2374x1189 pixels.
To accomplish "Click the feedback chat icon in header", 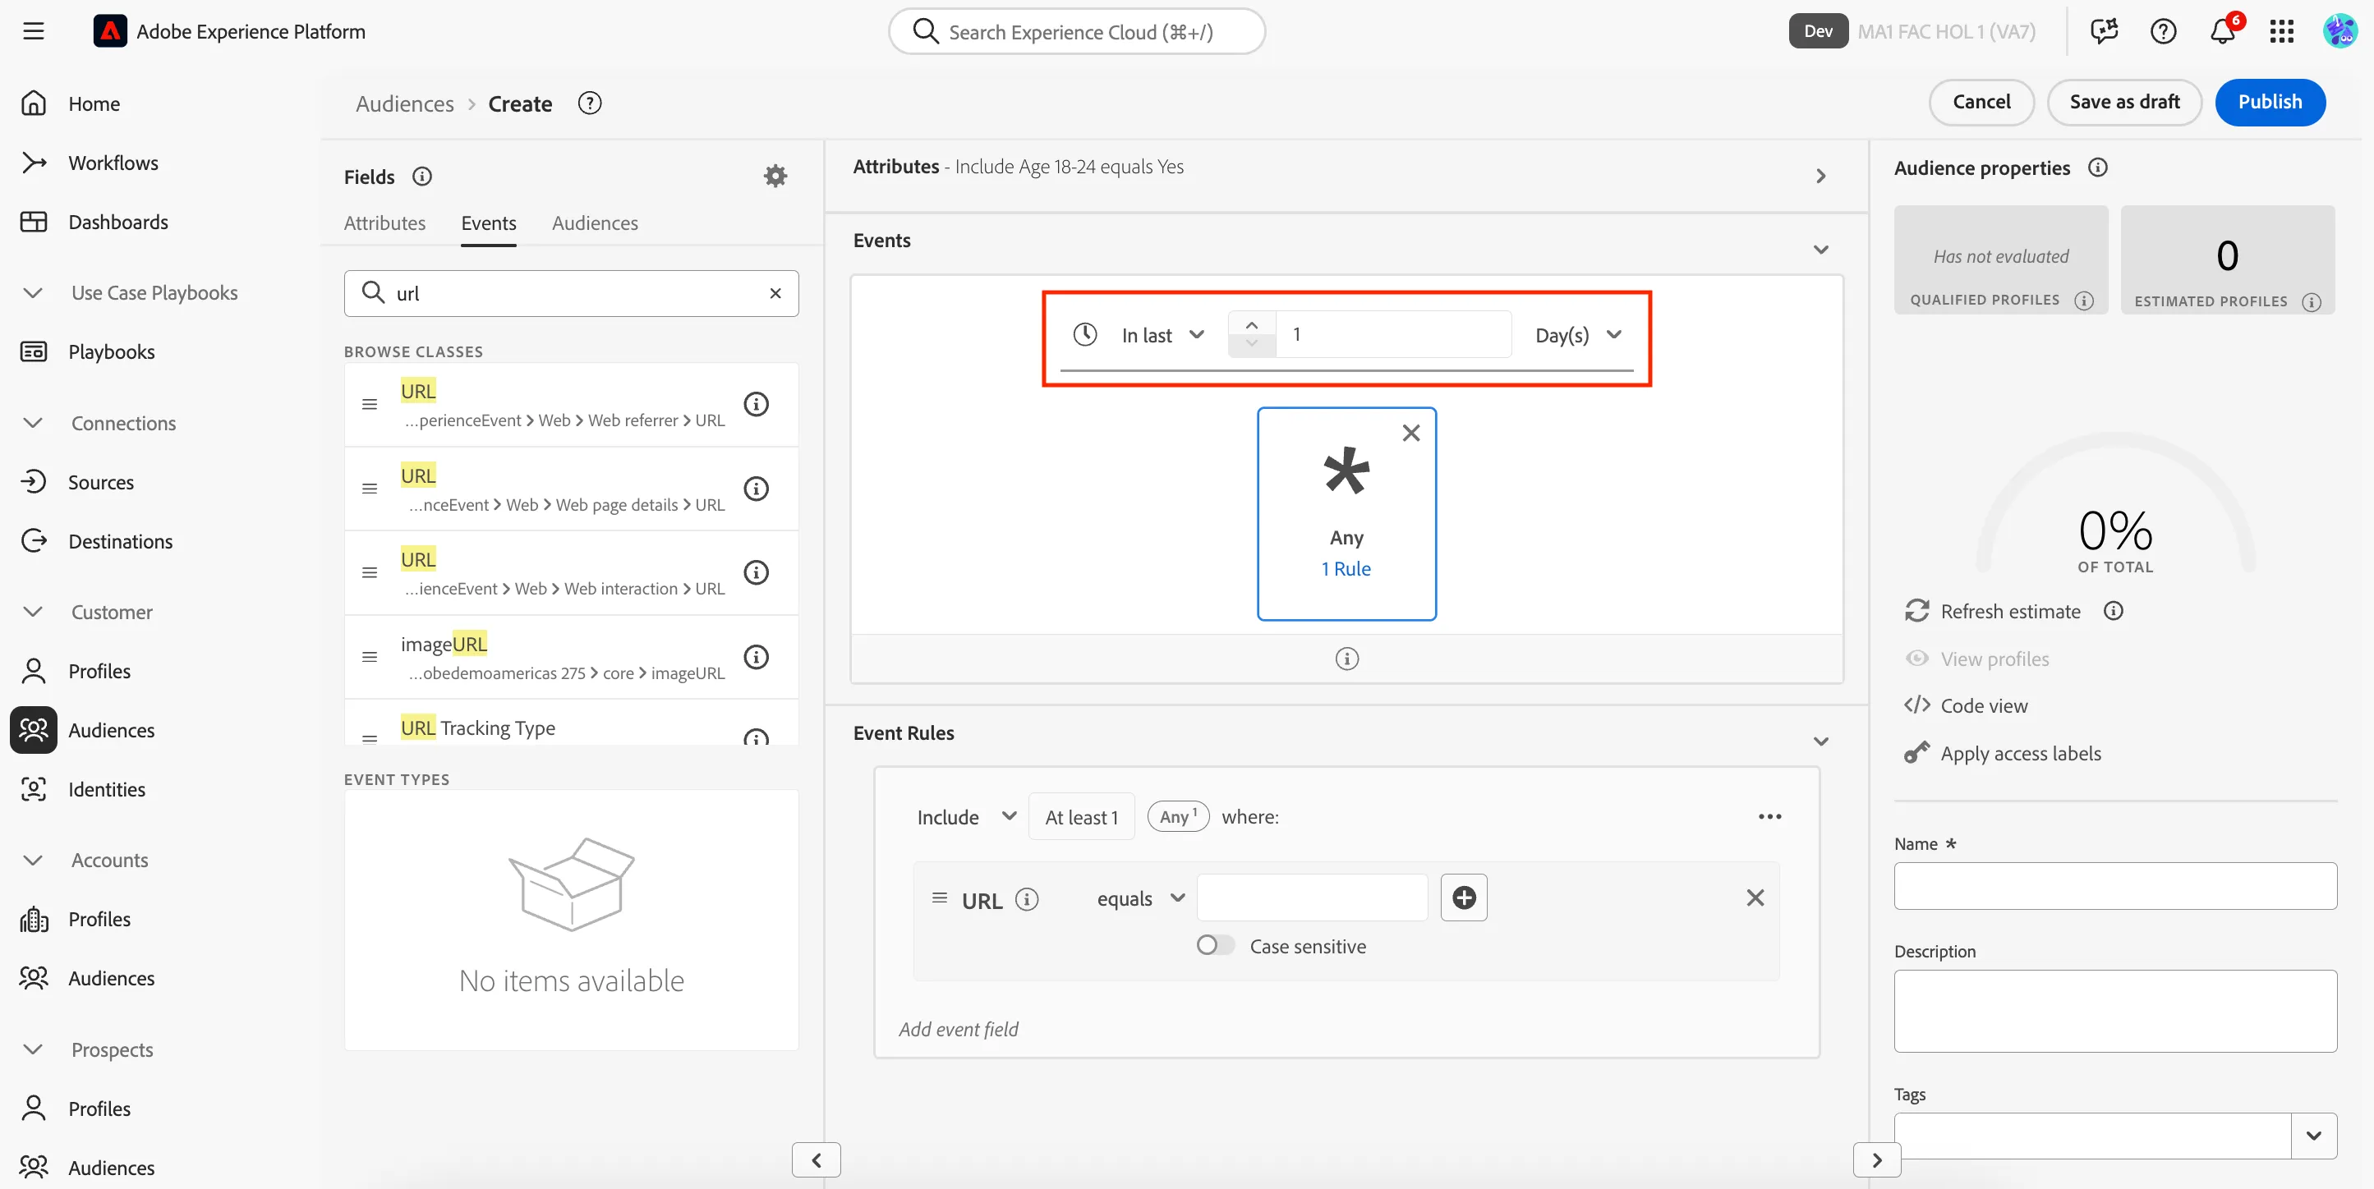I will [2104, 31].
